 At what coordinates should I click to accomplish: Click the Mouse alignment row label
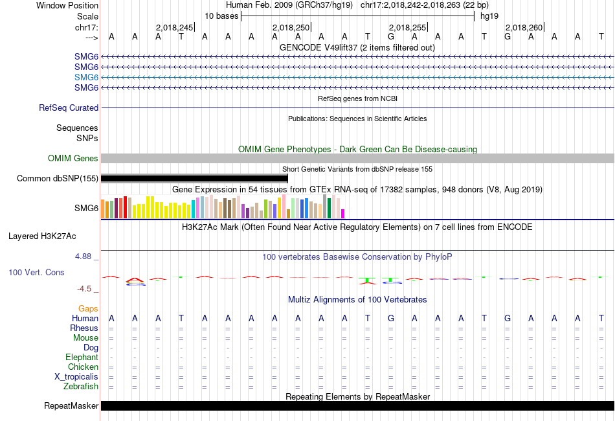85,338
